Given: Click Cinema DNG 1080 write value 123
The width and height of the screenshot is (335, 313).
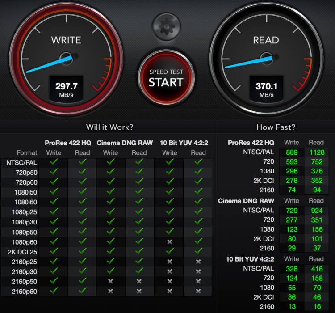Looking at the screenshot, I should tap(292, 229).
